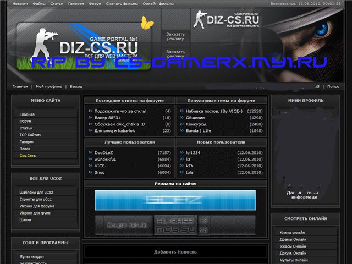Open new user lol1234 profile

coord(193,153)
